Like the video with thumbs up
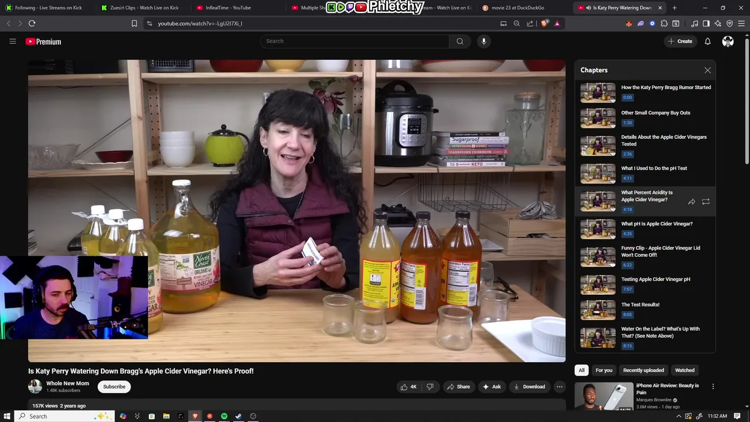This screenshot has height=422, width=750. tap(408, 387)
